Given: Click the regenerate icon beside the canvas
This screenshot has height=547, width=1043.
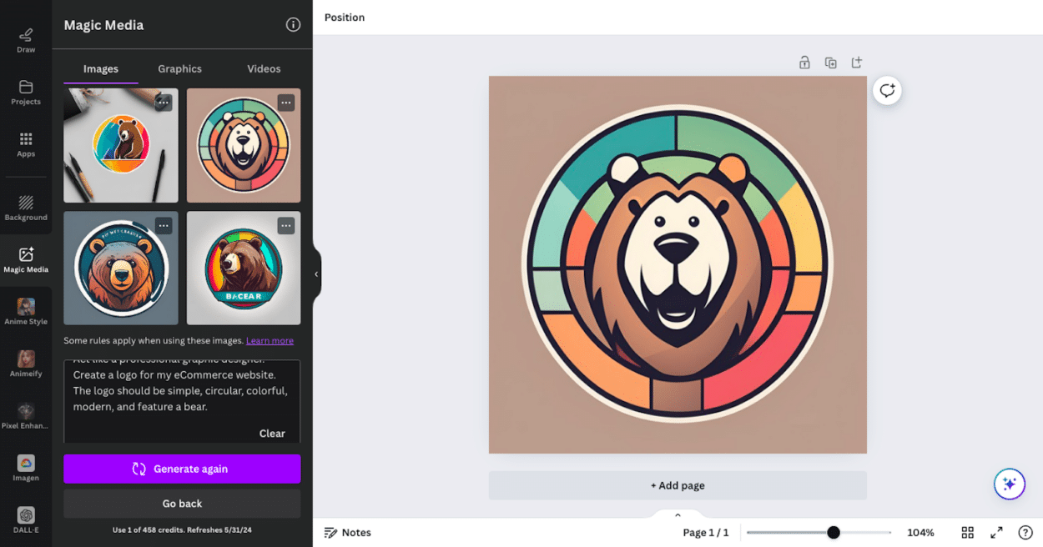Looking at the screenshot, I should (887, 90).
